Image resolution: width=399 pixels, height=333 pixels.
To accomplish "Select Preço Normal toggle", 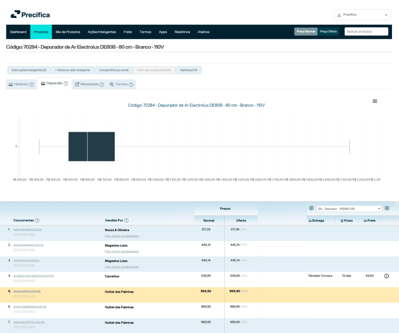I will point(305,32).
